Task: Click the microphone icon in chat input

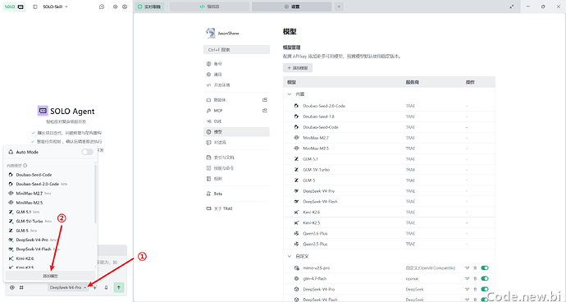Action: click(x=106, y=287)
